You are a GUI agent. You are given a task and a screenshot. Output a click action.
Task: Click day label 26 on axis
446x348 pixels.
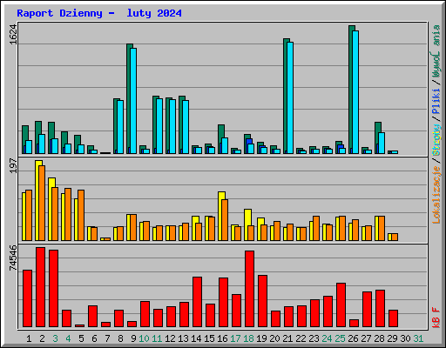point(353,338)
